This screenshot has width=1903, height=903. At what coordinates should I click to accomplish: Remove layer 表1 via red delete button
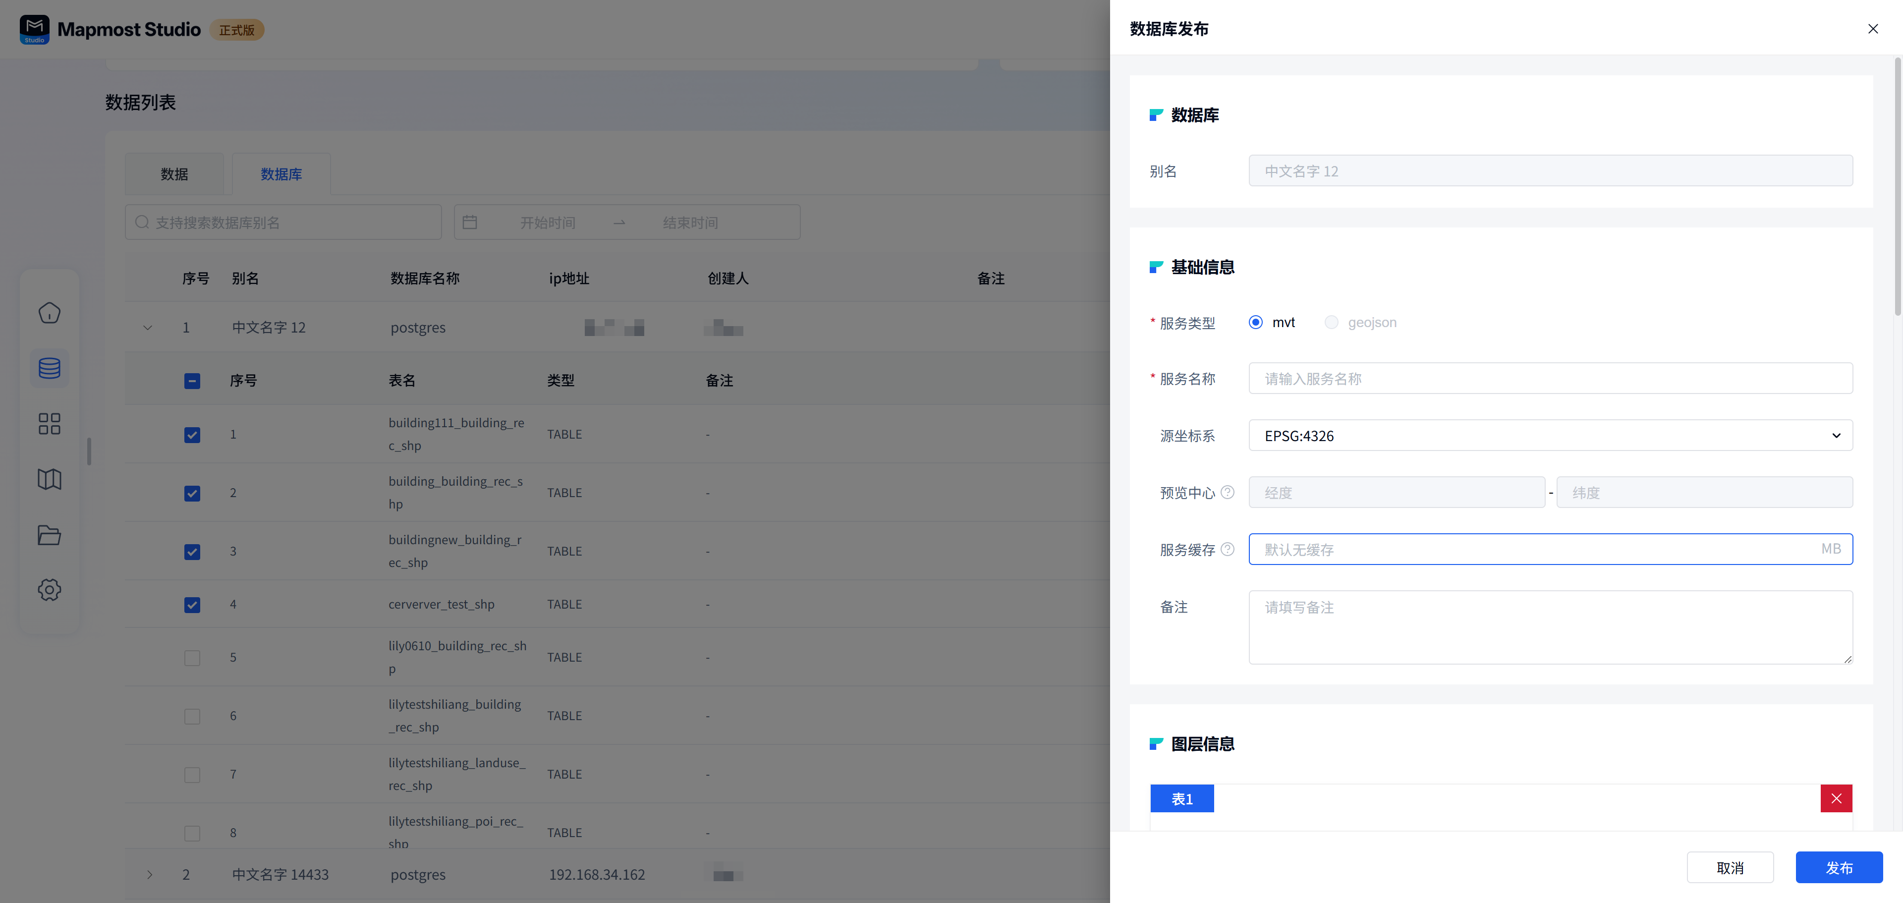(1837, 798)
